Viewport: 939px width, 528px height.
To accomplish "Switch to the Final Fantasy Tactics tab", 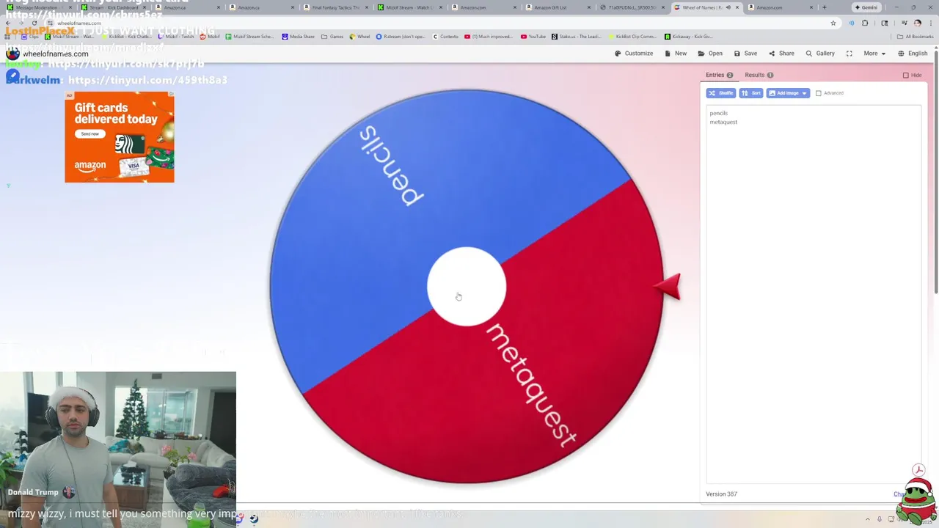I will (x=335, y=7).
